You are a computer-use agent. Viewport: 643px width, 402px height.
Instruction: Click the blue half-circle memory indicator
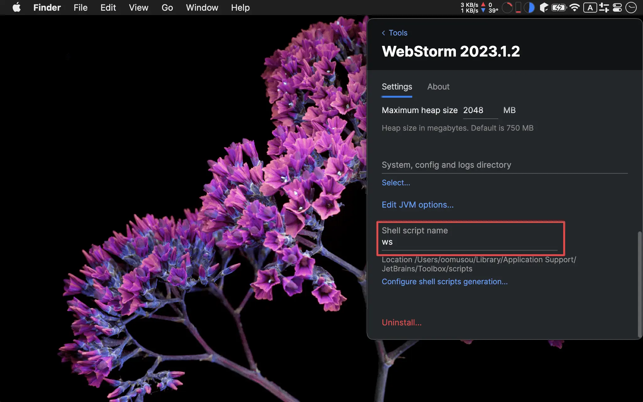[530, 8]
